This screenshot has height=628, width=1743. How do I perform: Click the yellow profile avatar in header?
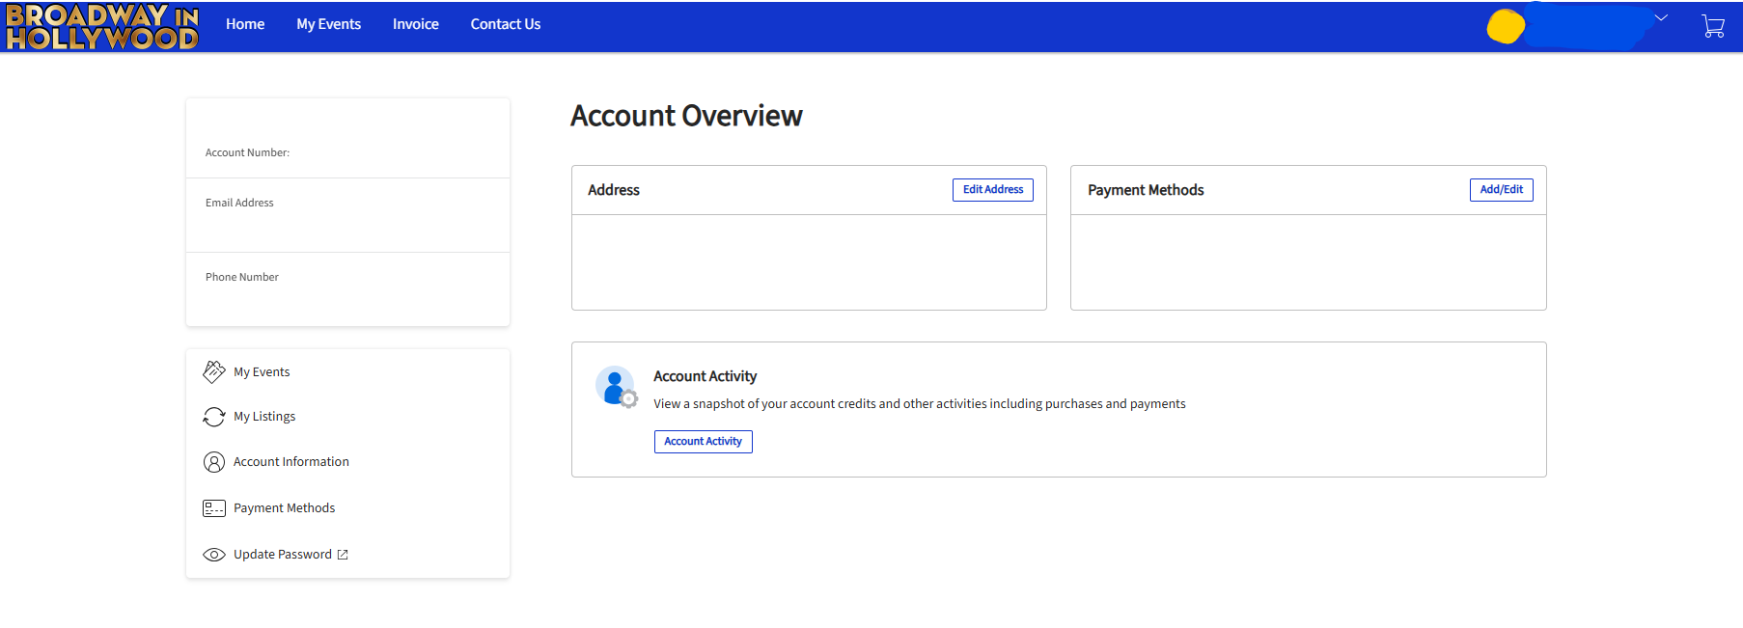click(x=1506, y=27)
